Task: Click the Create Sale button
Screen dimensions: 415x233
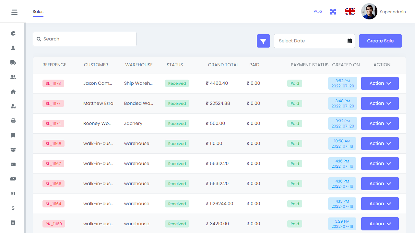Action: (380, 41)
